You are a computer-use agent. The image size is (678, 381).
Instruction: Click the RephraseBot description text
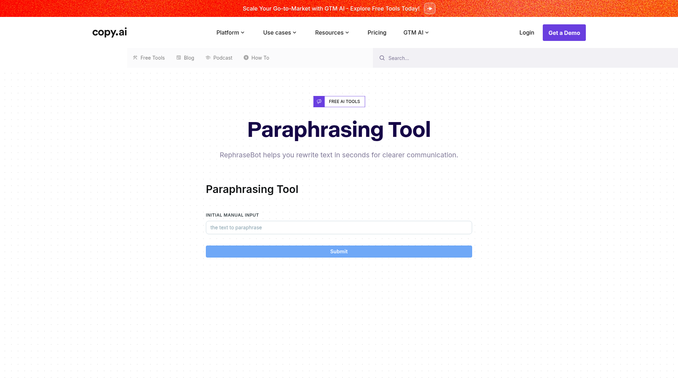339,155
